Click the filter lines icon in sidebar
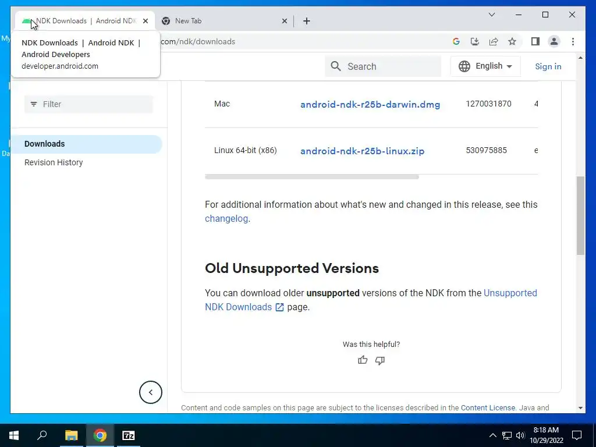The image size is (596, 447). point(33,104)
